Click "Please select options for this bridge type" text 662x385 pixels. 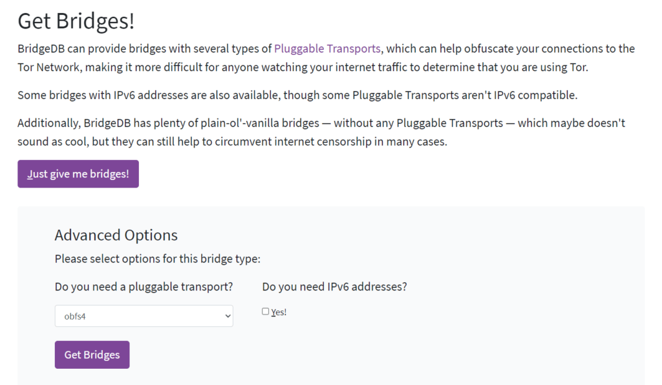[157, 259]
